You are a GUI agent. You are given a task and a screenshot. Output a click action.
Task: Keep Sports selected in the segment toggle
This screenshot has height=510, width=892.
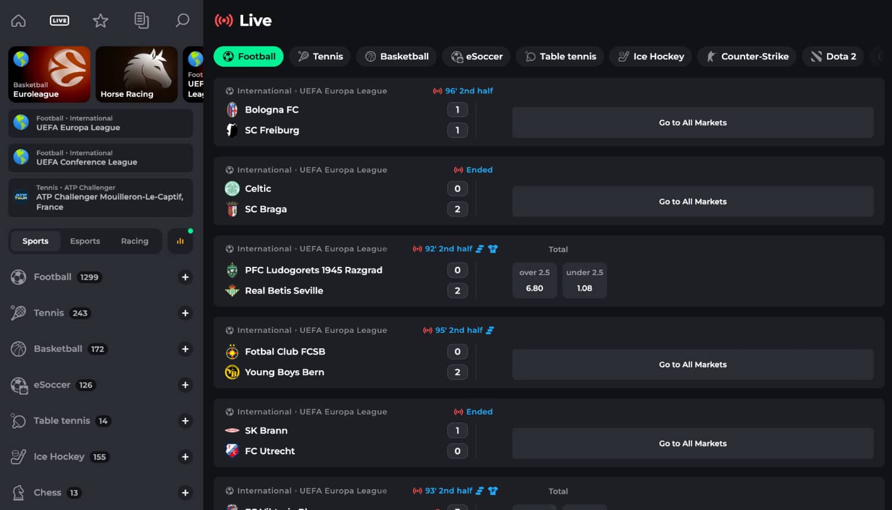tap(35, 241)
